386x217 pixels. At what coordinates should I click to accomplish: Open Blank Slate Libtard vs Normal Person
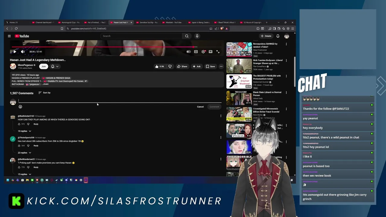click(239, 98)
